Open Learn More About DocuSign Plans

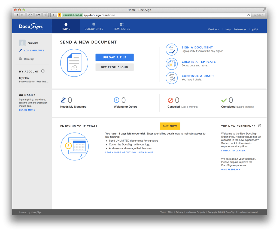[129, 152]
